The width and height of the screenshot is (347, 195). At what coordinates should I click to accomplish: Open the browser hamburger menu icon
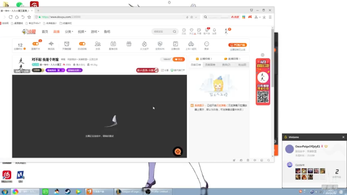pos(270,17)
